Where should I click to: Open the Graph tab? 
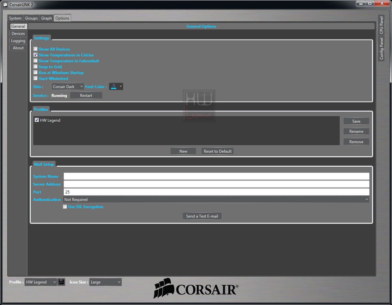click(46, 18)
